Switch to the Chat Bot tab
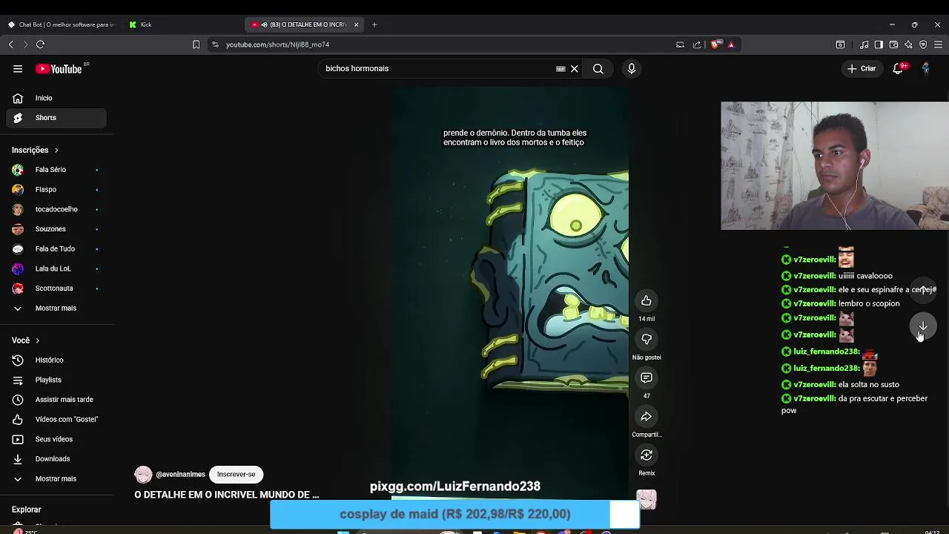This screenshot has height=534, width=949. [x=62, y=24]
